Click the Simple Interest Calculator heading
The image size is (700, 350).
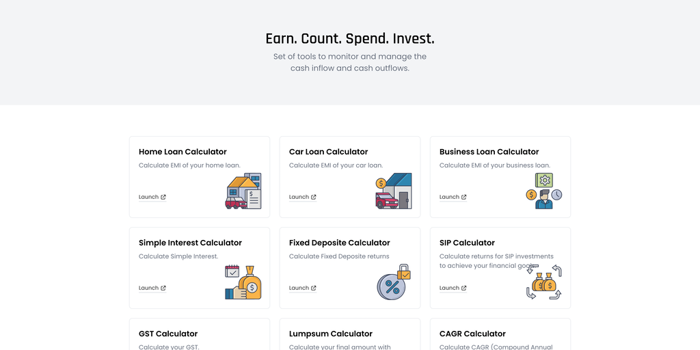point(190,243)
